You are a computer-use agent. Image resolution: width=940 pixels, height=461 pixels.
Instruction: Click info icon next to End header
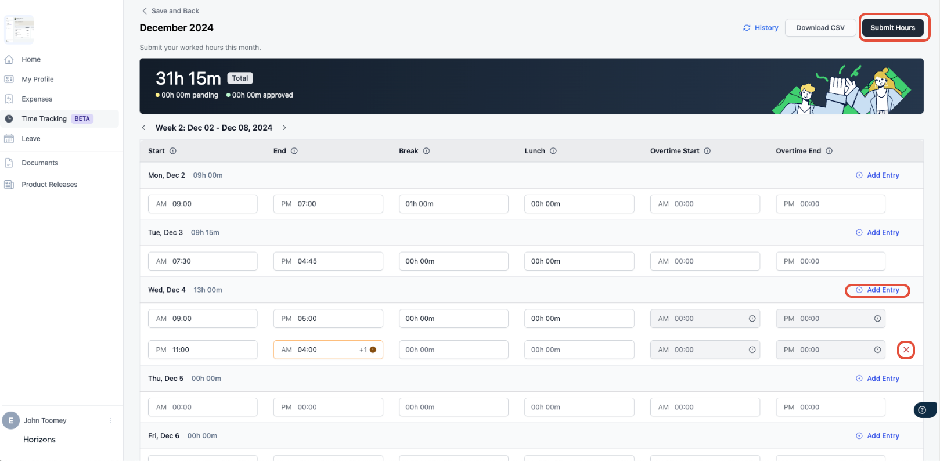[294, 151]
